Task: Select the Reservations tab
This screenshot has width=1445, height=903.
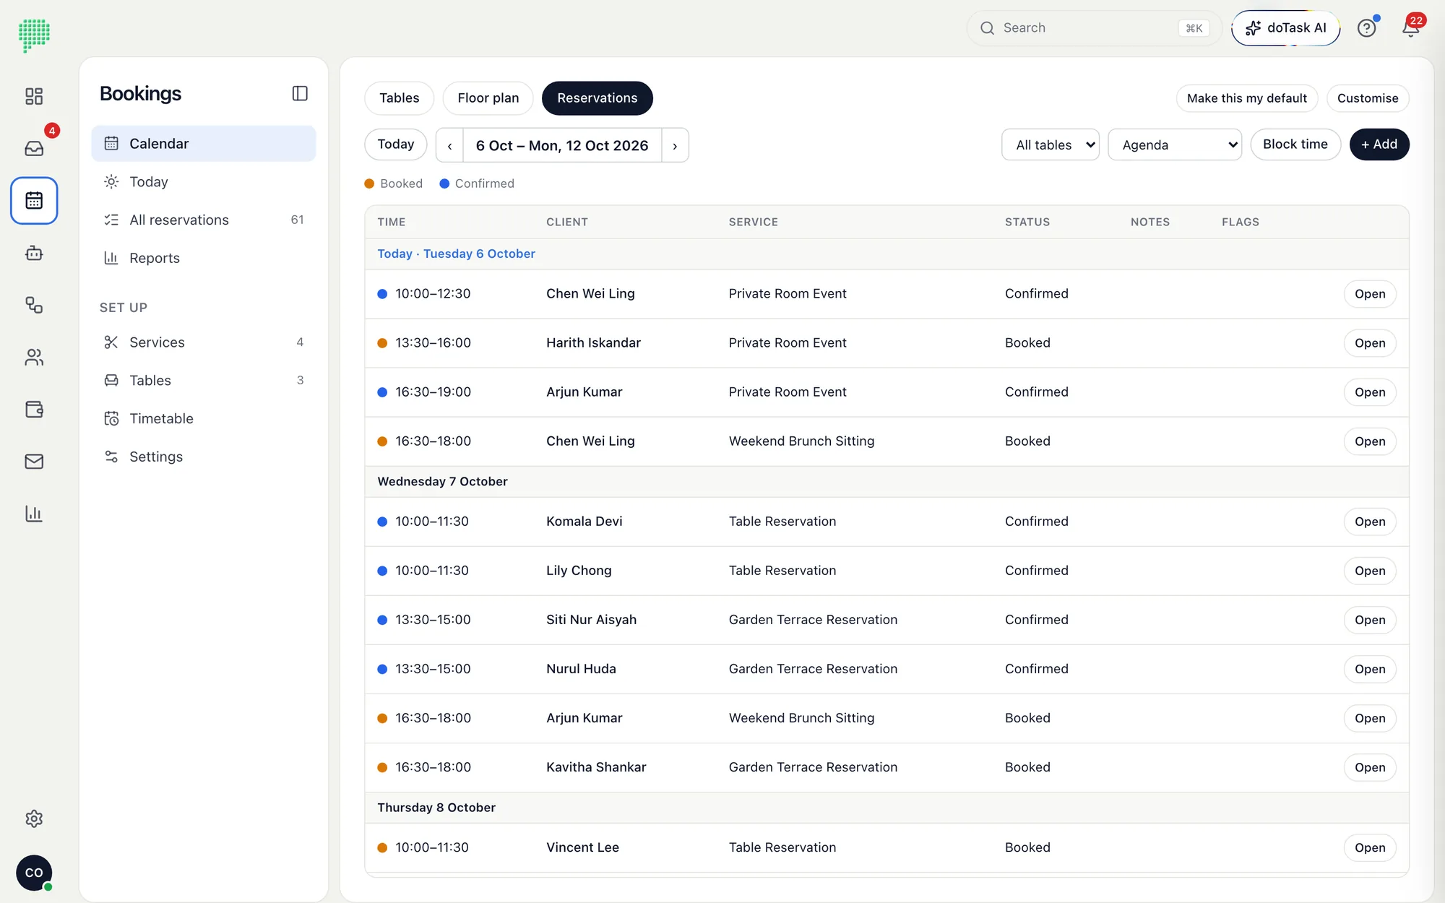Action: click(598, 98)
